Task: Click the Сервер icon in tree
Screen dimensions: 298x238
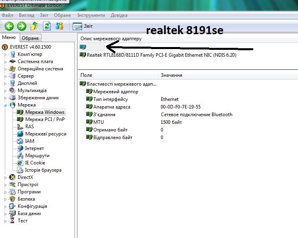Action: tap(12, 76)
